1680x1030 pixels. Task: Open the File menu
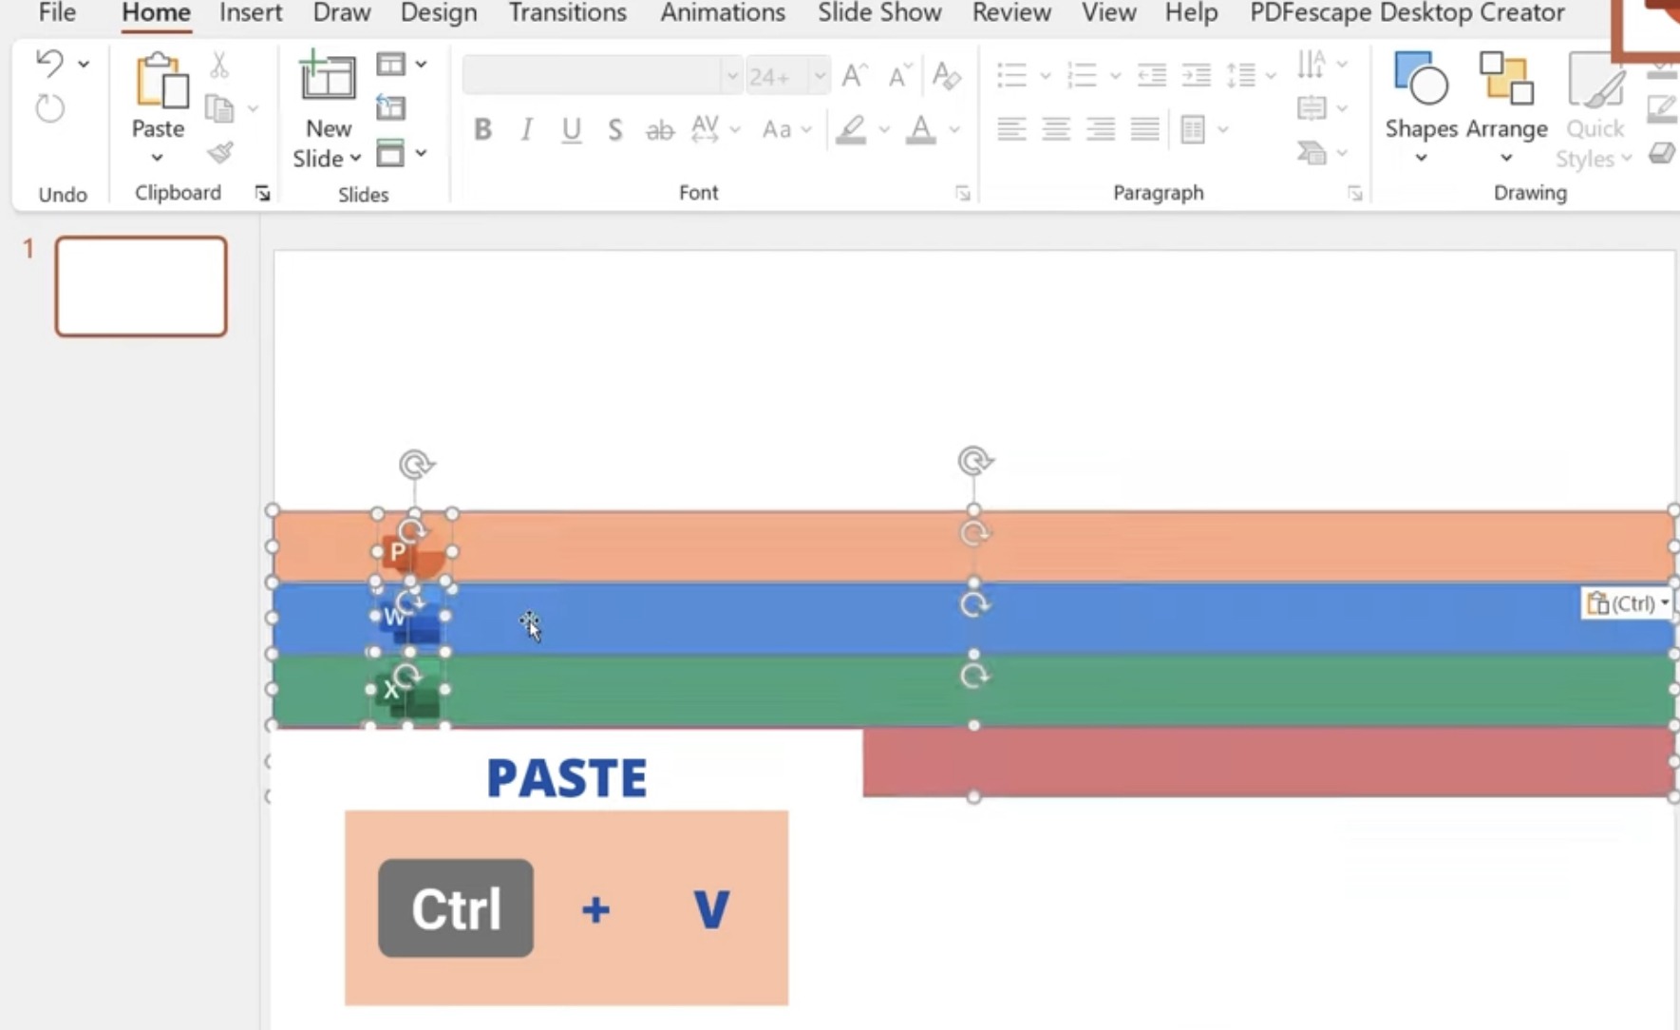tap(57, 13)
